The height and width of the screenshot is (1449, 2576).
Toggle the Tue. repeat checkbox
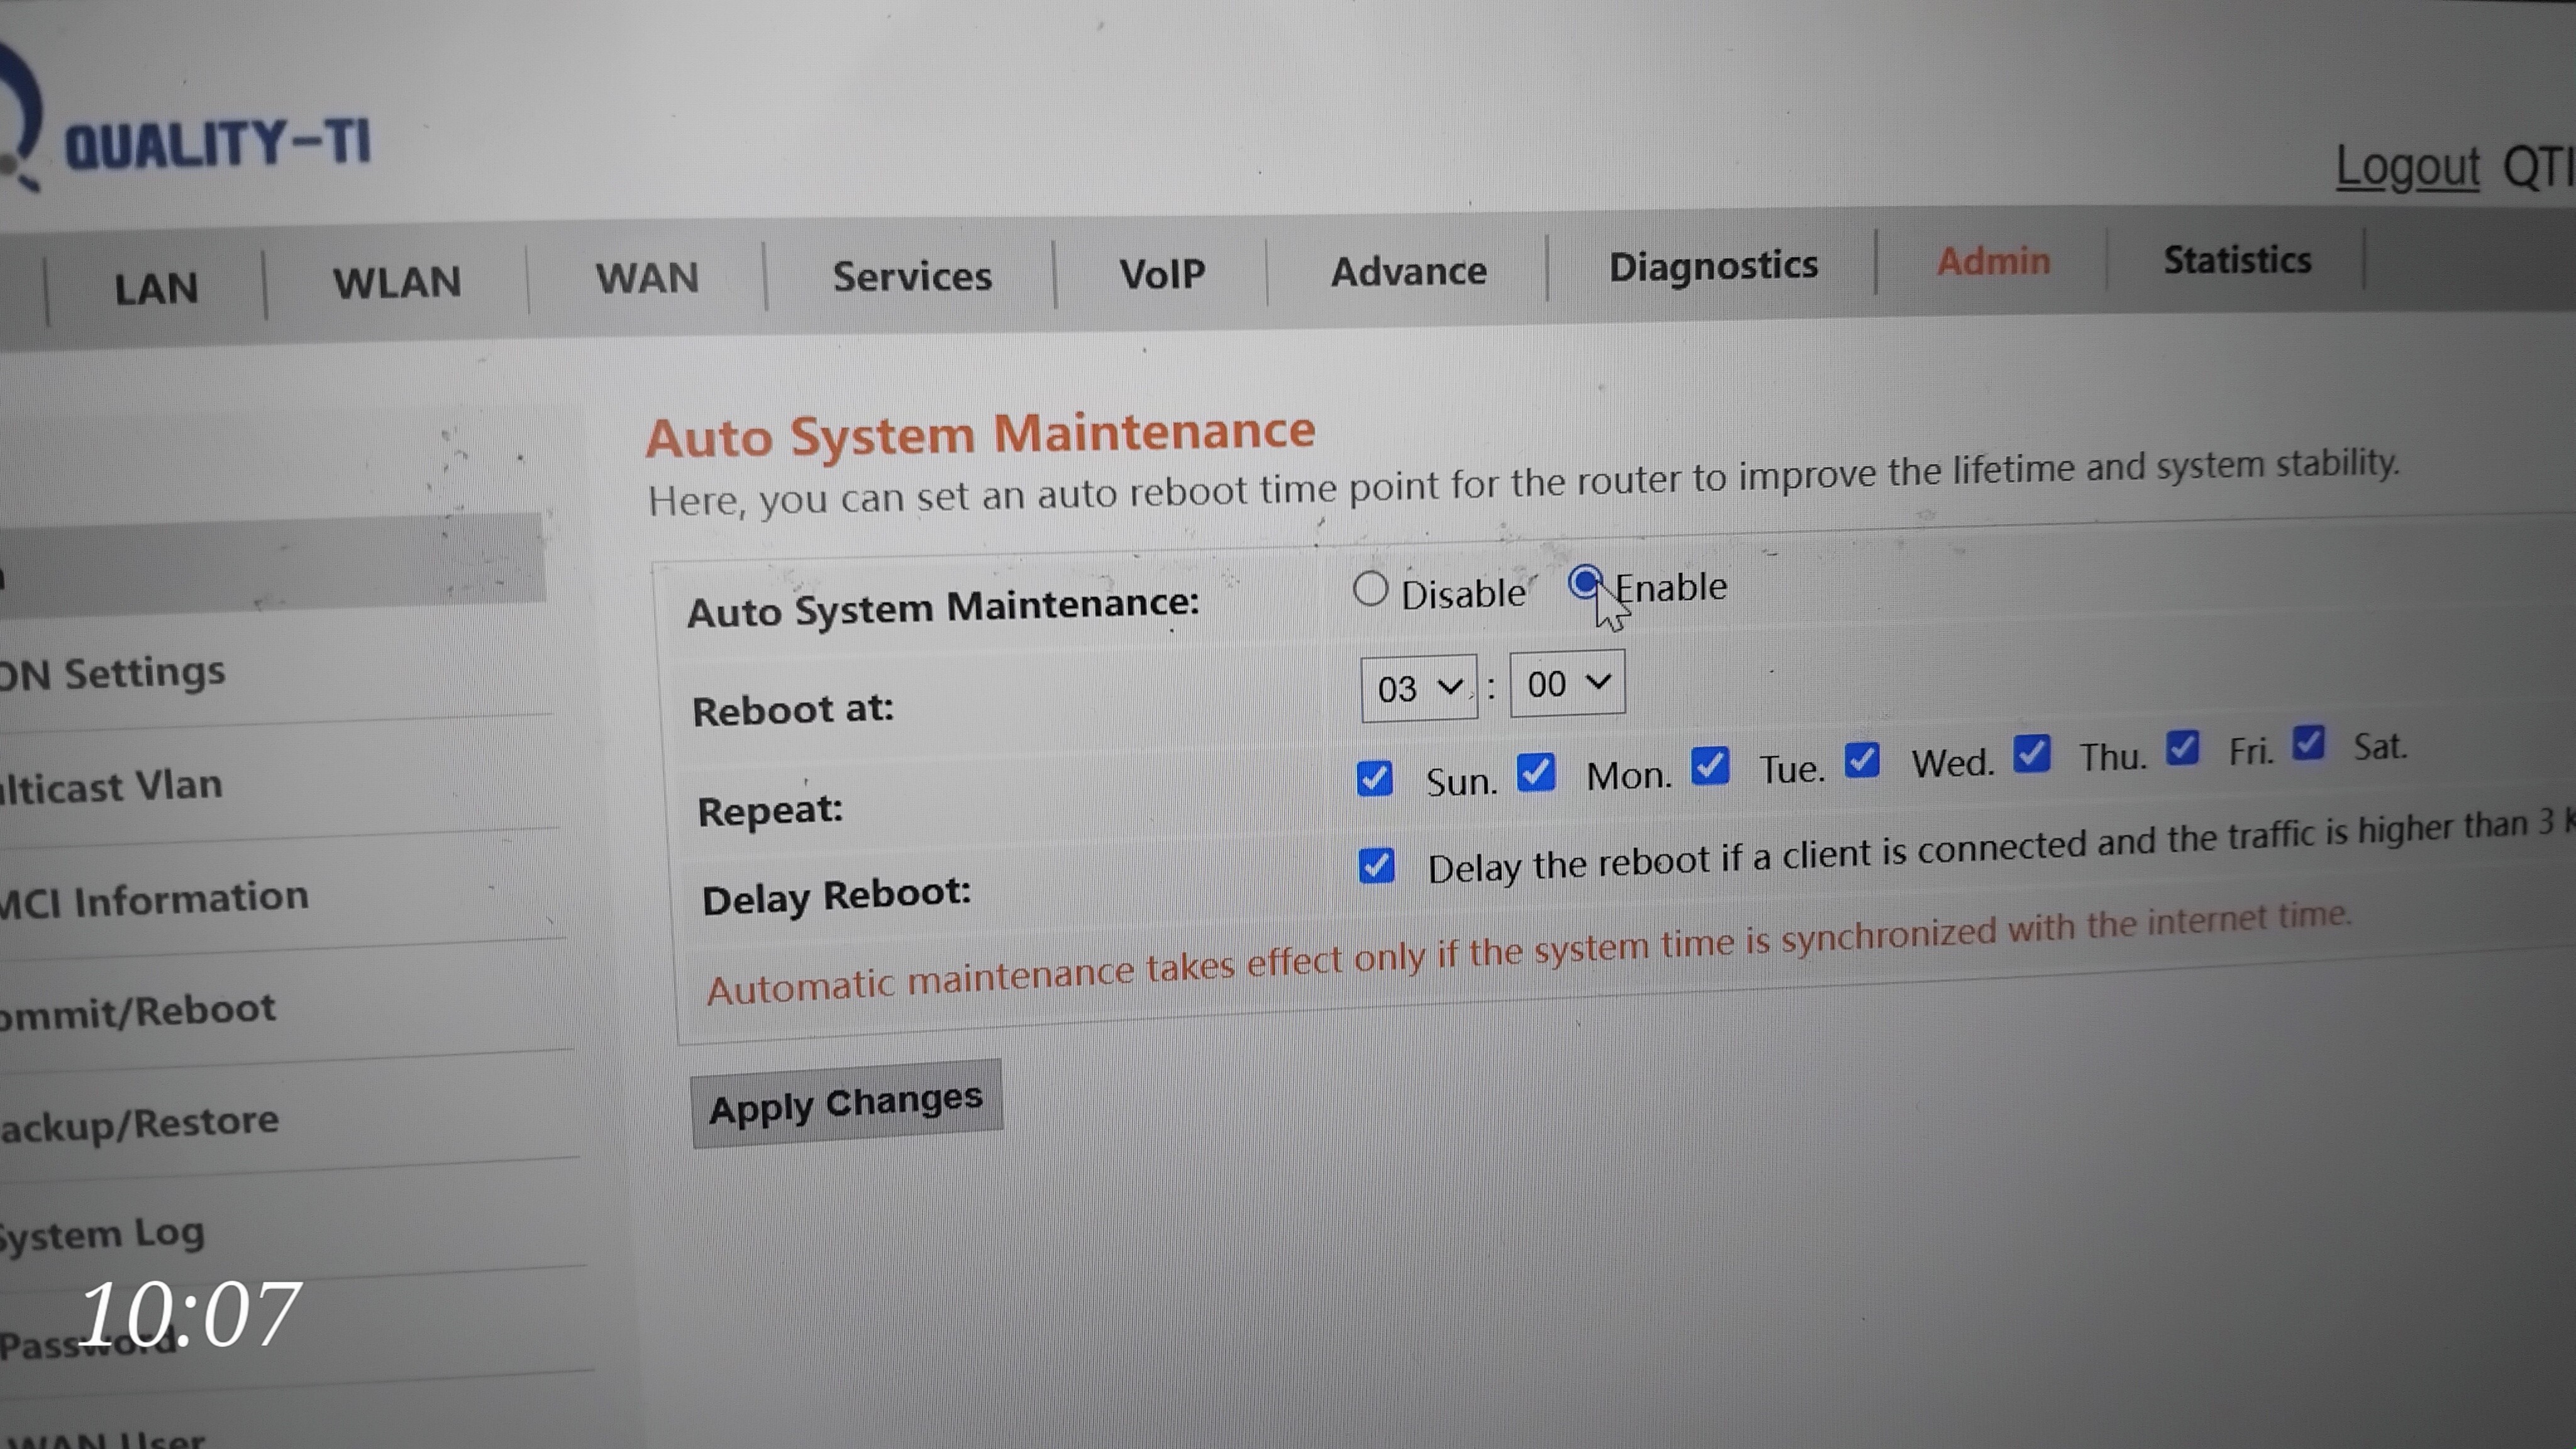[1709, 766]
